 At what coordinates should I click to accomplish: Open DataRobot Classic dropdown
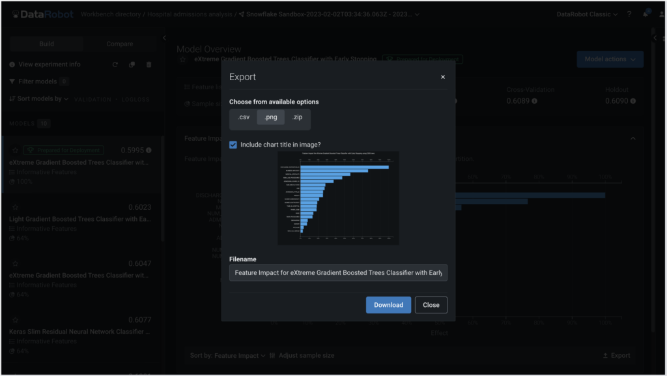point(587,14)
